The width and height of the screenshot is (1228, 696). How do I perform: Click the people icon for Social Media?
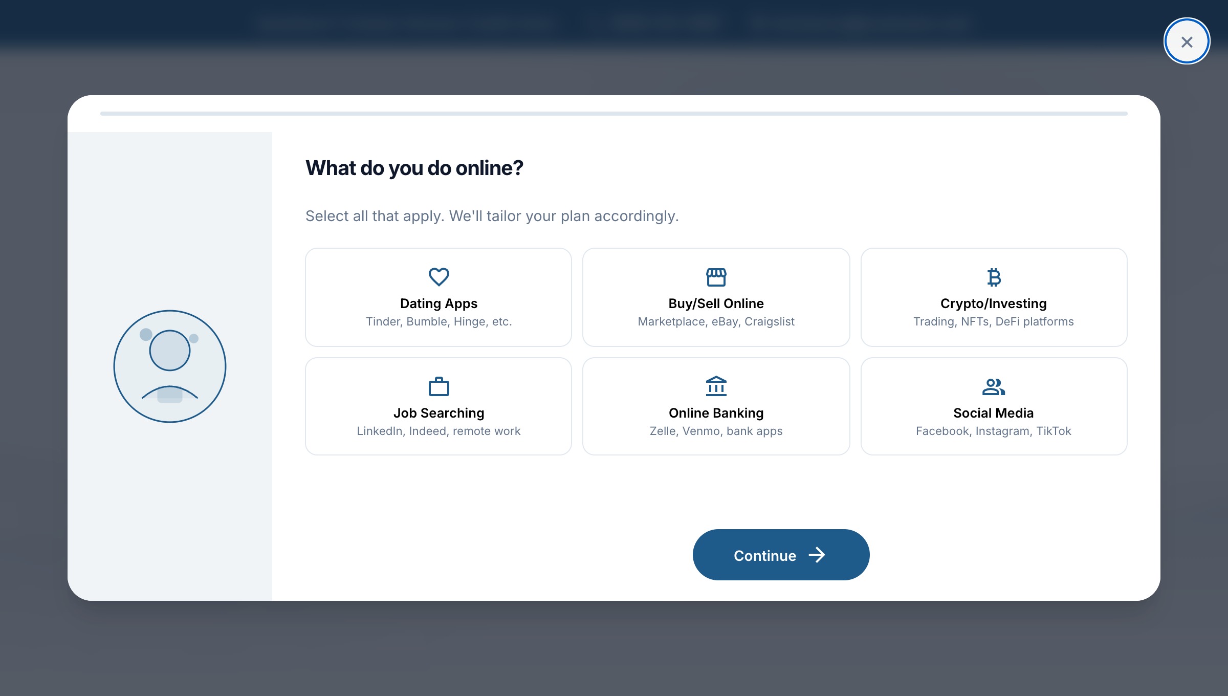[x=993, y=386]
